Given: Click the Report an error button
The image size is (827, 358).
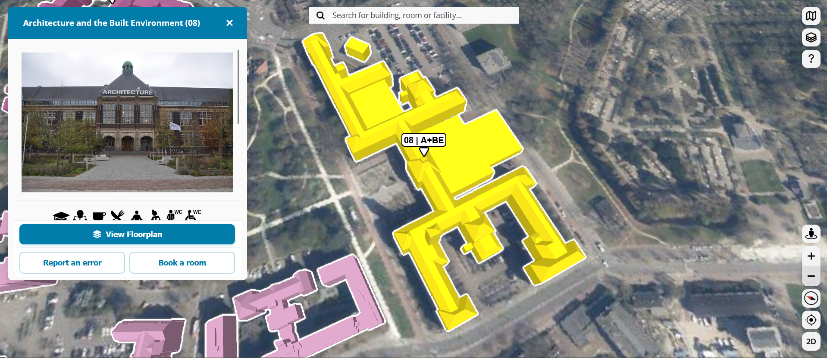Looking at the screenshot, I should coord(72,262).
